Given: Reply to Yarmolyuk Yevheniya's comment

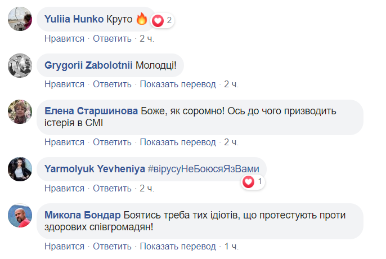Looking at the screenshot, I should (112, 187).
